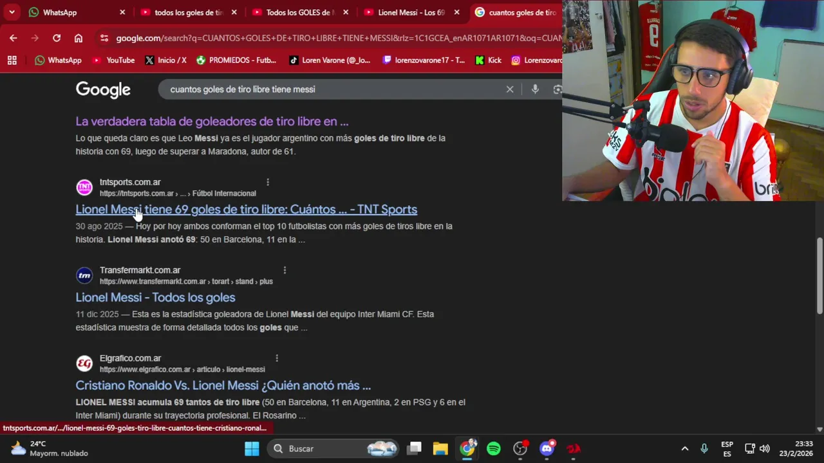The width and height of the screenshot is (824, 463).
Task: Open 'PROMIEDOS - Futb...' bookmark
Action: (x=236, y=60)
